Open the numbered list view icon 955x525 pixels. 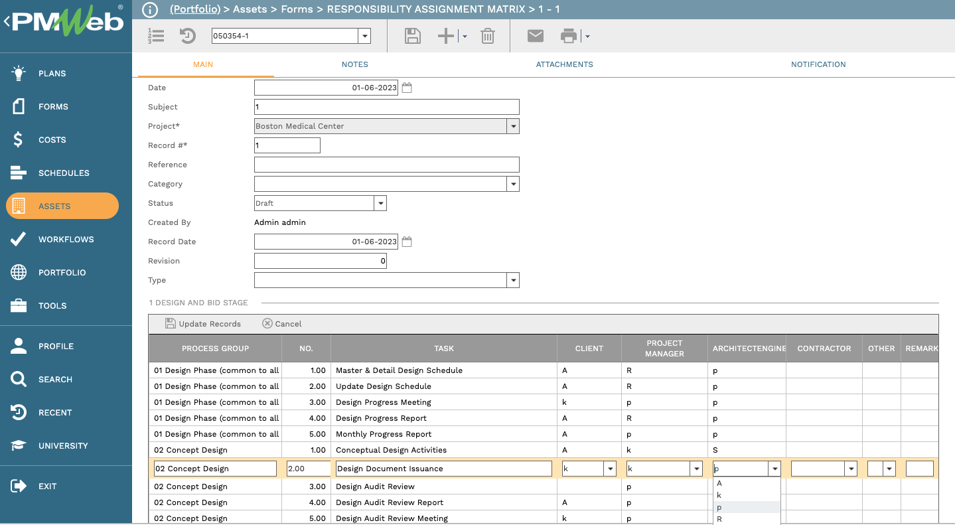click(x=156, y=36)
